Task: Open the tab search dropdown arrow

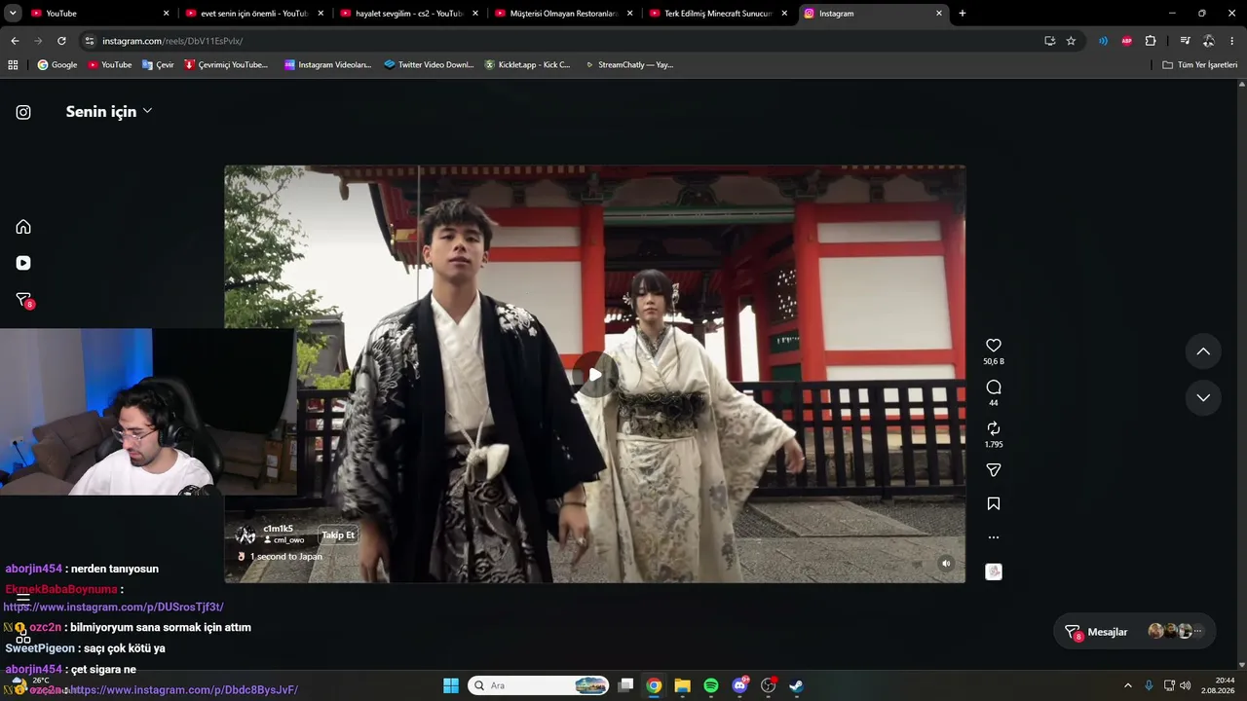Action: point(13,14)
